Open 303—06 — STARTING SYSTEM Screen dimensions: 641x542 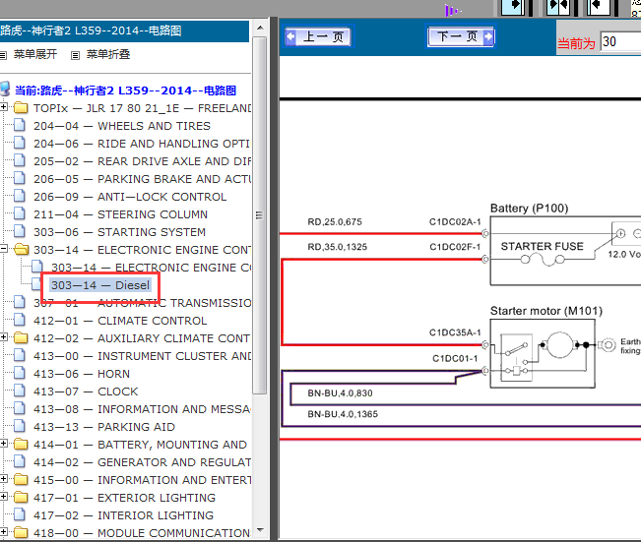point(119,232)
